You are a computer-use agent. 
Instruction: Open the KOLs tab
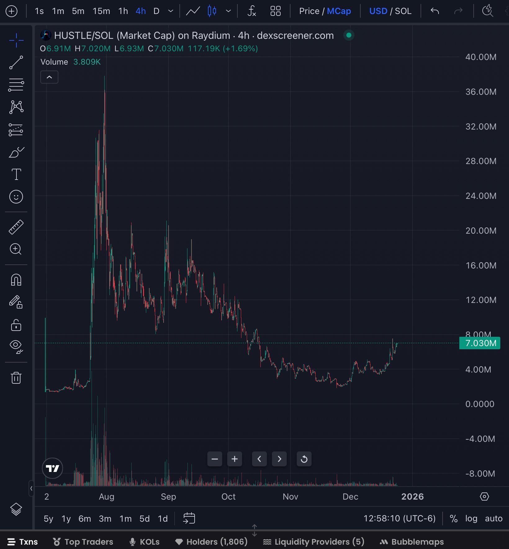(144, 542)
